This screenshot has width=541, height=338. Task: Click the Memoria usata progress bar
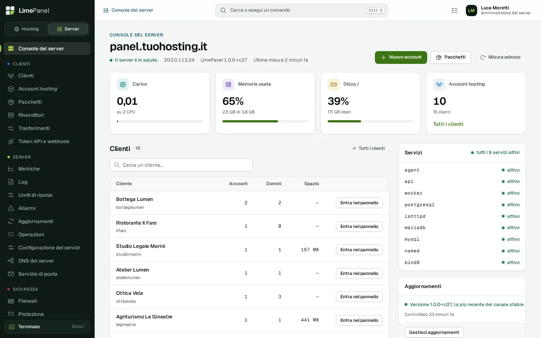click(x=265, y=121)
